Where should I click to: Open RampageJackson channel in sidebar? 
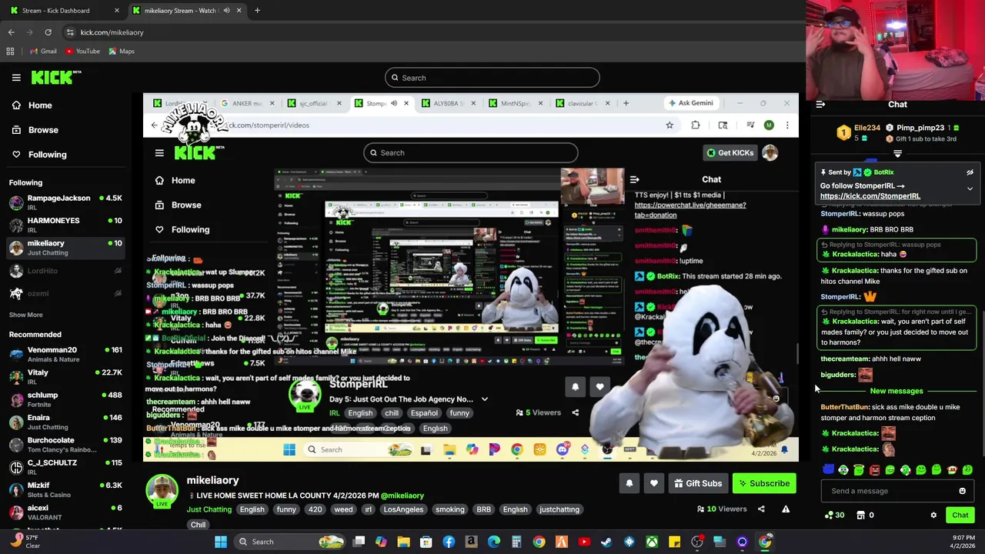[65, 202]
